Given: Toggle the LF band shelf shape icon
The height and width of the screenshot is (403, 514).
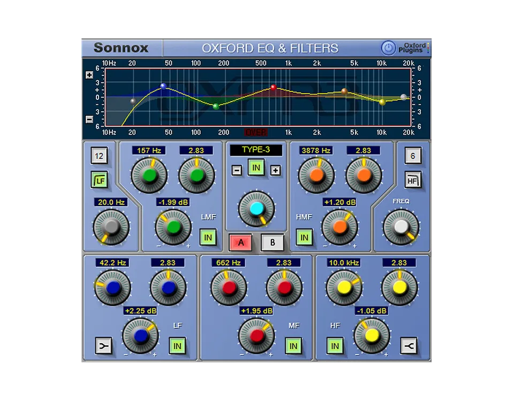Looking at the screenshot, I should 103,346.
